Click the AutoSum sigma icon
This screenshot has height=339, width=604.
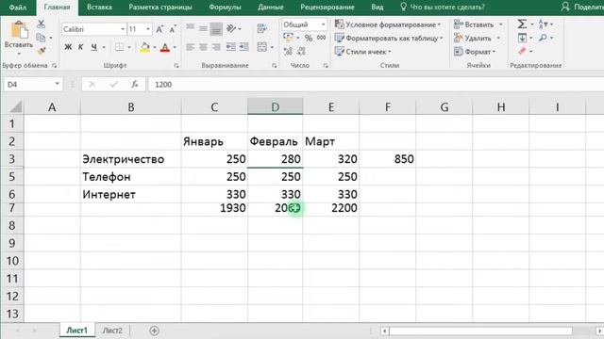[522, 24]
